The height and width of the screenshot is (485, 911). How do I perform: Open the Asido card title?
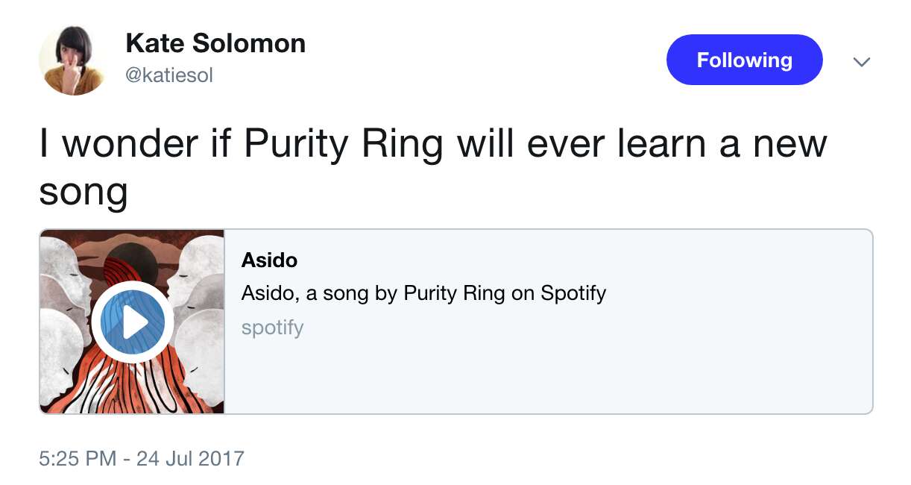click(269, 260)
